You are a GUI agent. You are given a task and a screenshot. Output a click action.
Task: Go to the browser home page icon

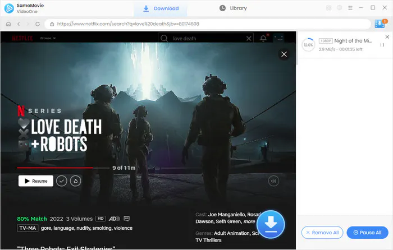tap(8, 24)
